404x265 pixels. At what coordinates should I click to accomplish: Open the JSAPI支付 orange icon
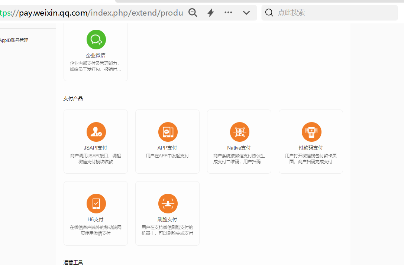coord(96,132)
